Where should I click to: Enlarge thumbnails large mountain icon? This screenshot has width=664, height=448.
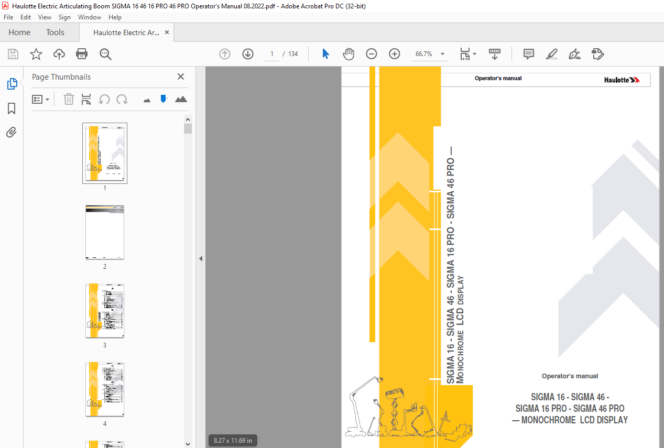pos(181,99)
